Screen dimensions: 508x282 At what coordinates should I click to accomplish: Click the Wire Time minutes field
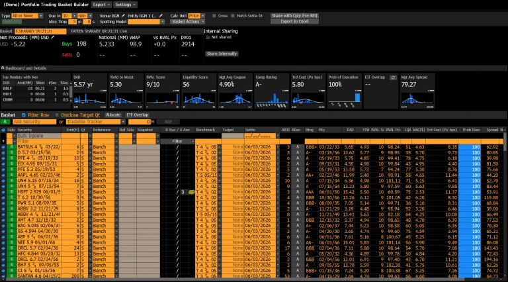click(73, 22)
